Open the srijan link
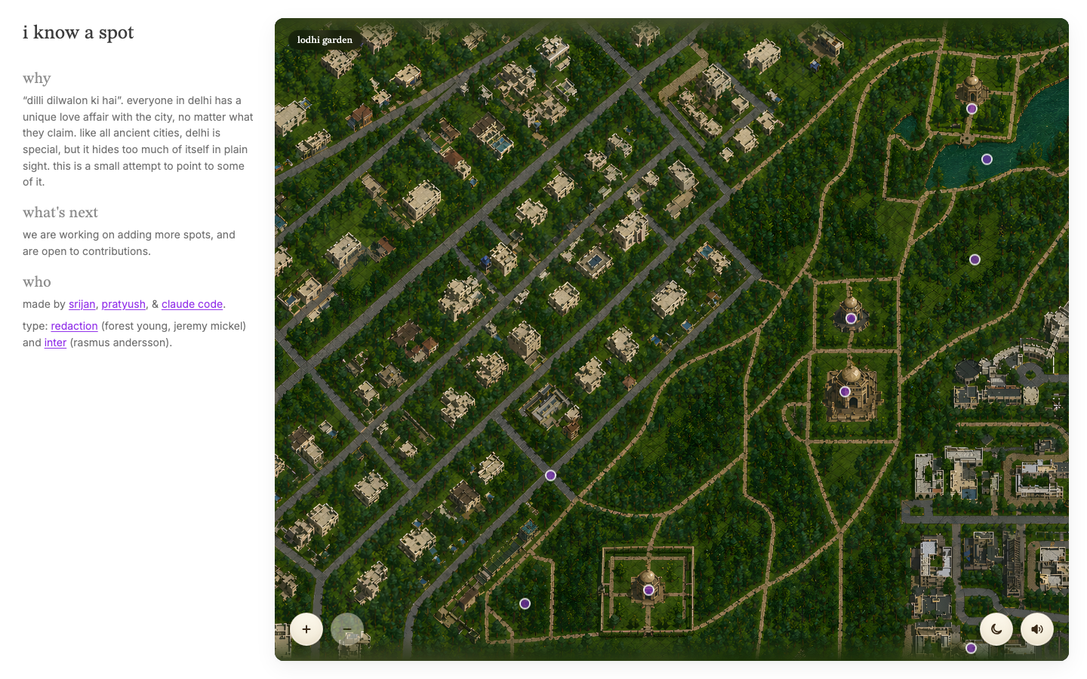 [x=82, y=304]
